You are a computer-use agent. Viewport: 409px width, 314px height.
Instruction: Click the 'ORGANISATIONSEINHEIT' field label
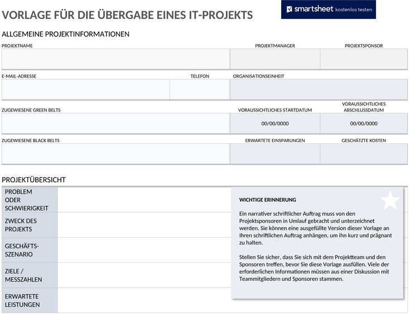pyautogui.click(x=258, y=76)
